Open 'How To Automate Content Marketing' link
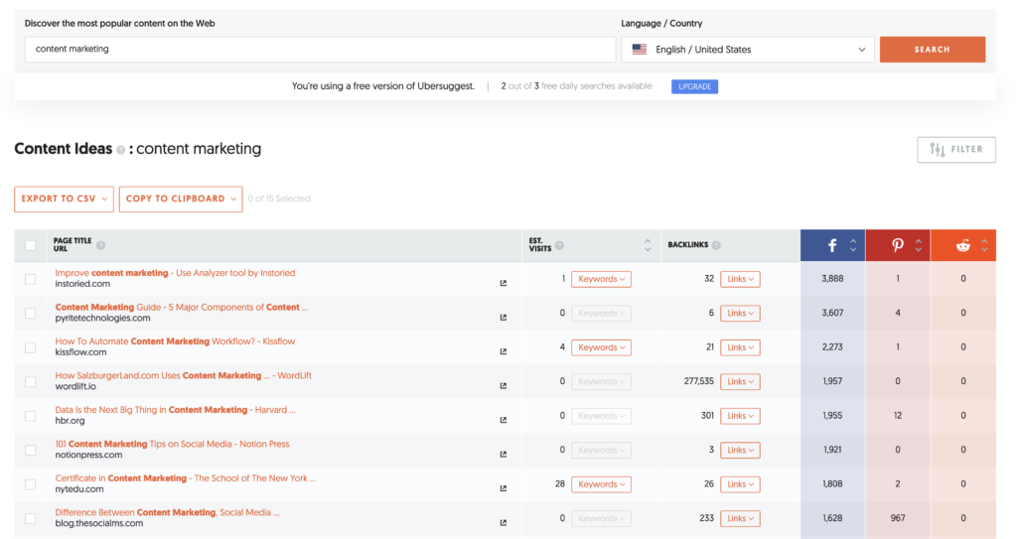The width and height of the screenshot is (1017, 539). click(x=175, y=341)
